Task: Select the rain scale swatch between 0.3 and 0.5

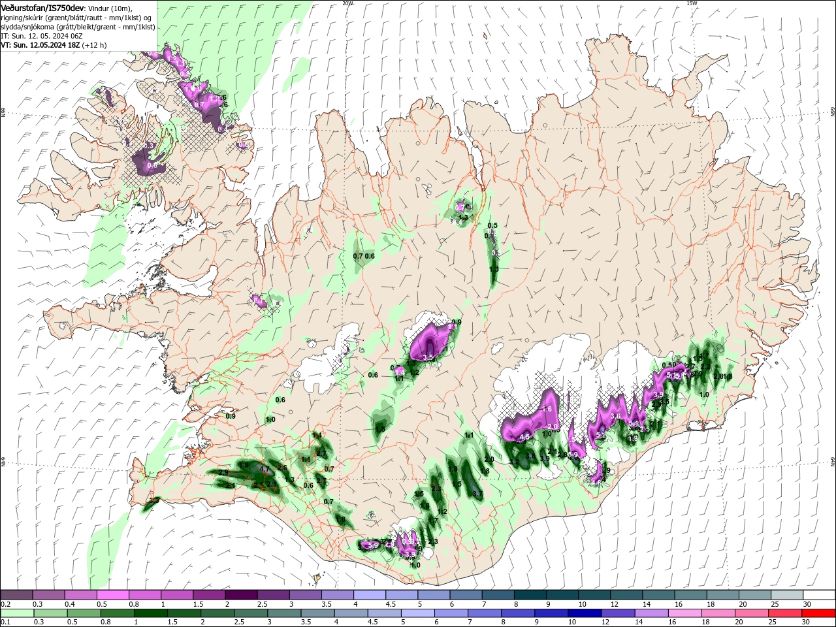Action: [x=50, y=613]
